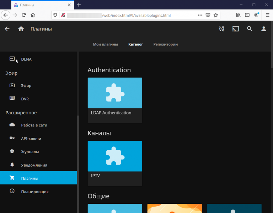Switch to the Мои плагины tab
The image size is (273, 213).
point(105,44)
